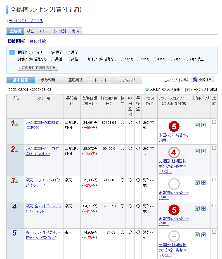Add eMAXIS Slim米国株式 to portfolio via plus icon
This screenshot has width=222, height=259.
coord(204,125)
